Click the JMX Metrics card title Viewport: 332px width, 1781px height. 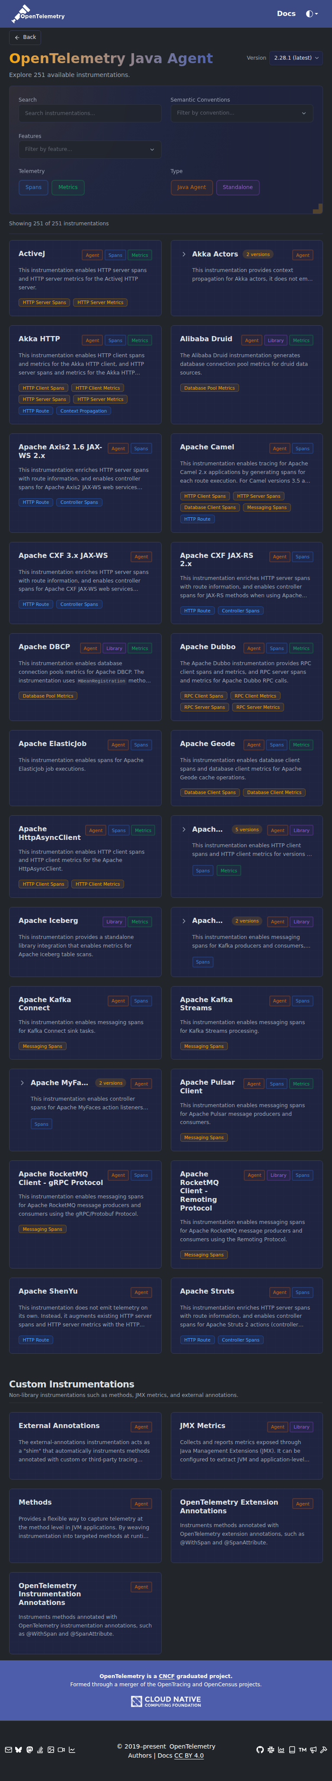tap(203, 1425)
